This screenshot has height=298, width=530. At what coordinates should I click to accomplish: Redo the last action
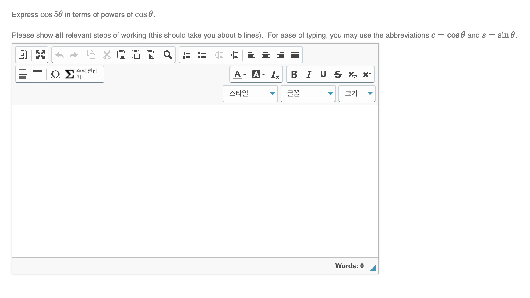click(74, 55)
